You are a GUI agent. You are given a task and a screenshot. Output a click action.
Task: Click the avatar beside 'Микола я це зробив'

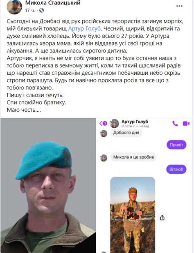coord(104,158)
